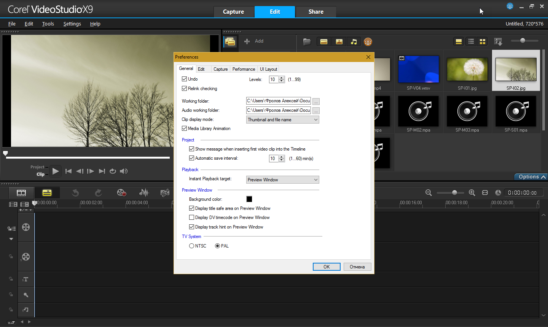
Task: Enable Display DV timecode on Preview Window
Action: click(192, 217)
